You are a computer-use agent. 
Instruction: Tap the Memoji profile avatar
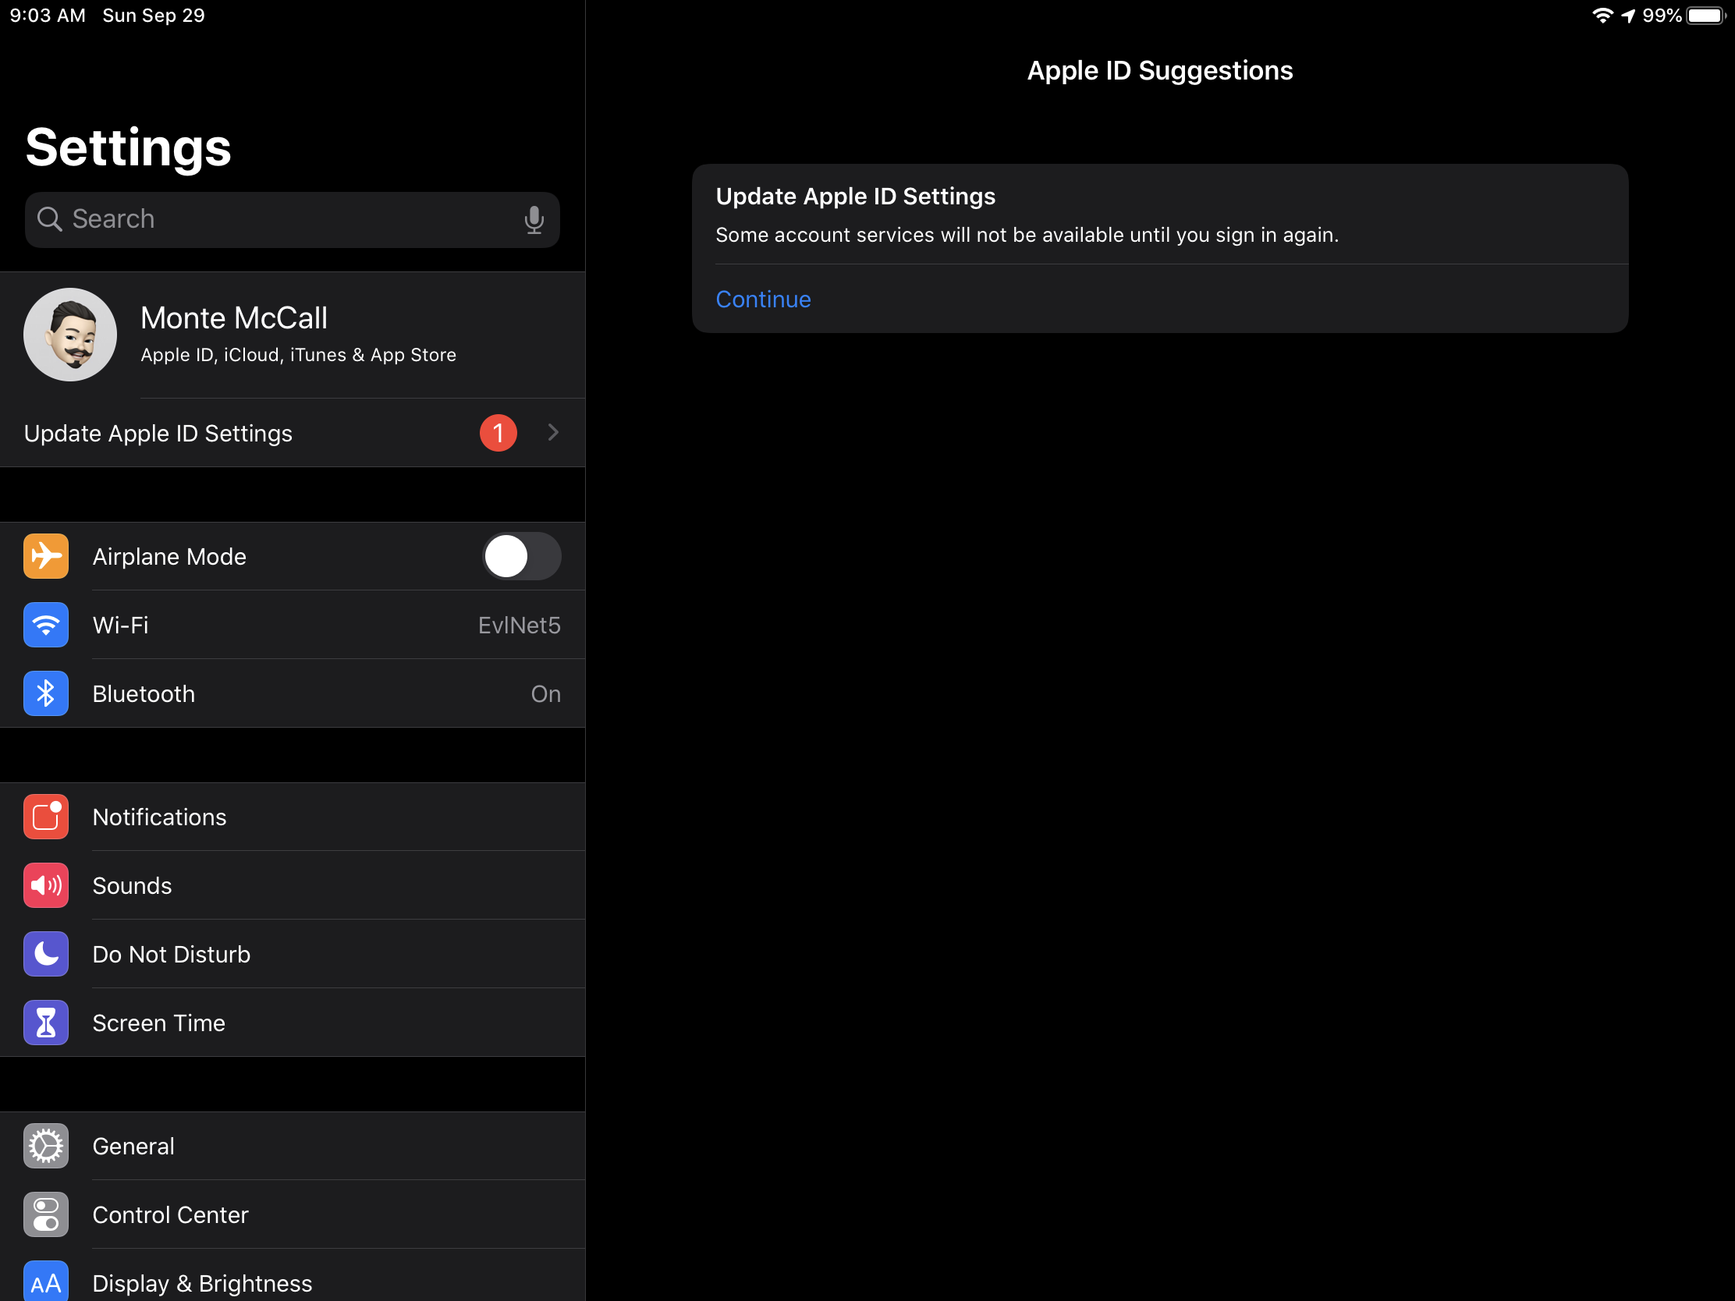pos(70,335)
